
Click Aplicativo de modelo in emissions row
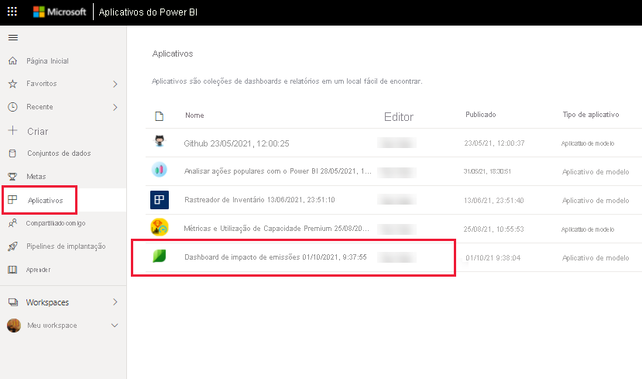[596, 258]
